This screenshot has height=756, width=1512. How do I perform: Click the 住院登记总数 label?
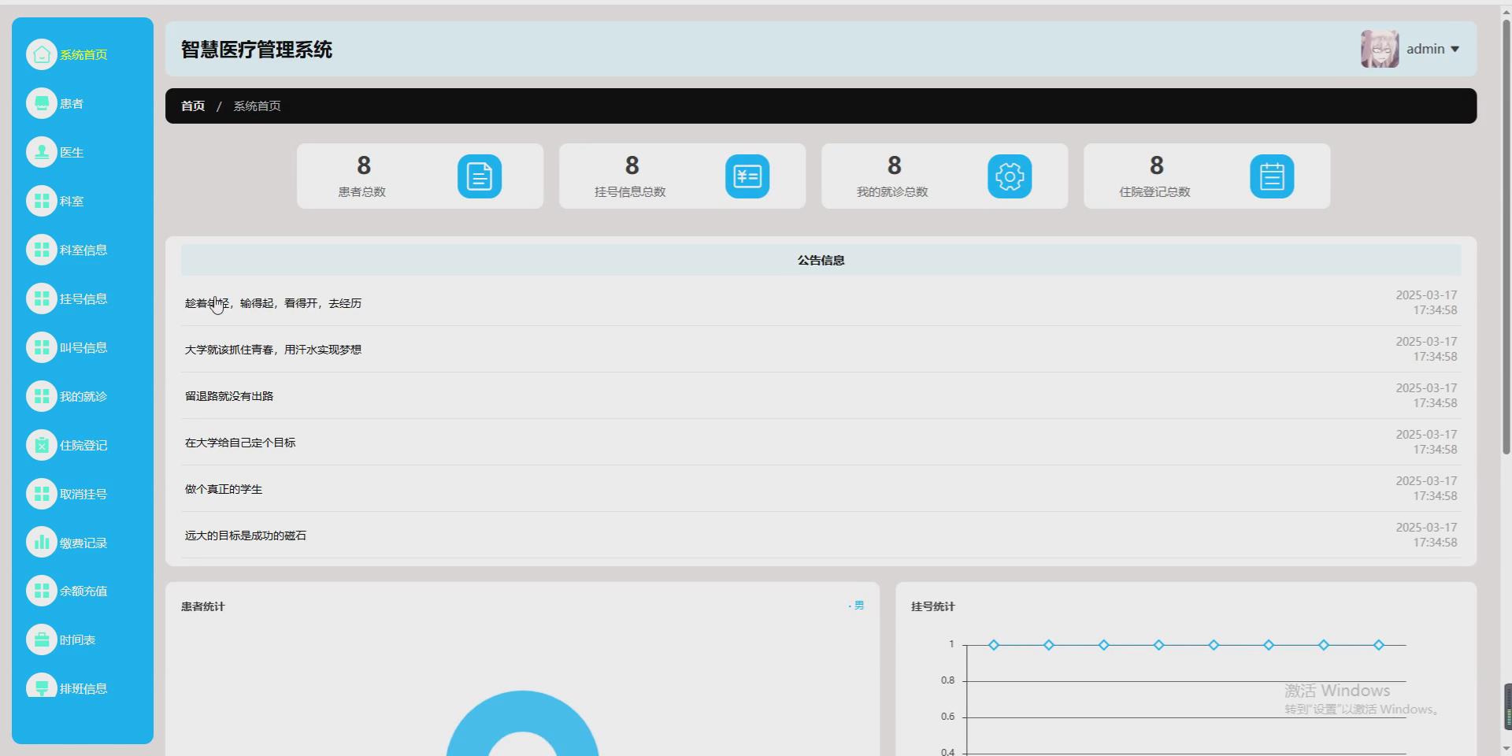(1154, 192)
